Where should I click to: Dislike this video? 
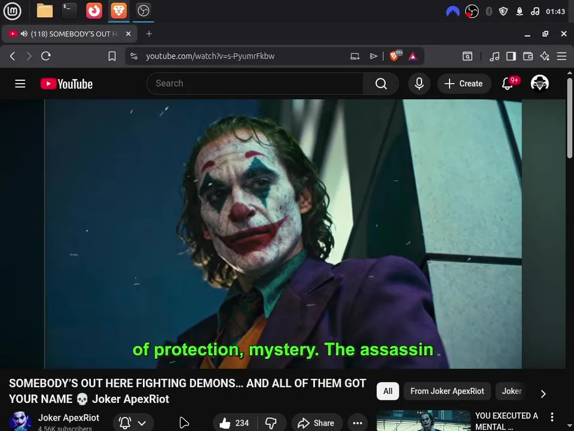[x=271, y=423]
